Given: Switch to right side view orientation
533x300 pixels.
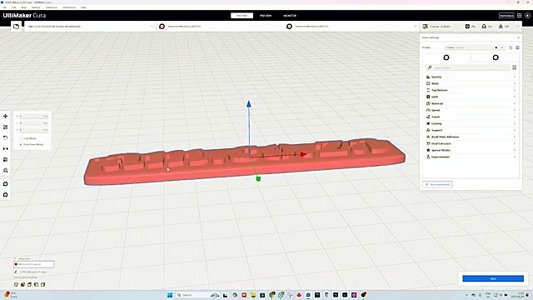Looking at the screenshot, I should tap(42, 284).
